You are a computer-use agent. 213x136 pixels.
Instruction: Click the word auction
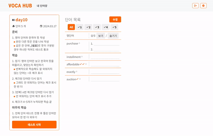pos(71,79)
